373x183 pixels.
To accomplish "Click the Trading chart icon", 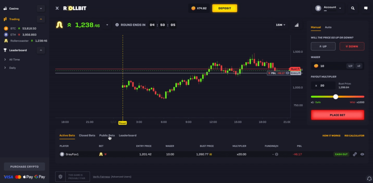I will click(x=5, y=19).
